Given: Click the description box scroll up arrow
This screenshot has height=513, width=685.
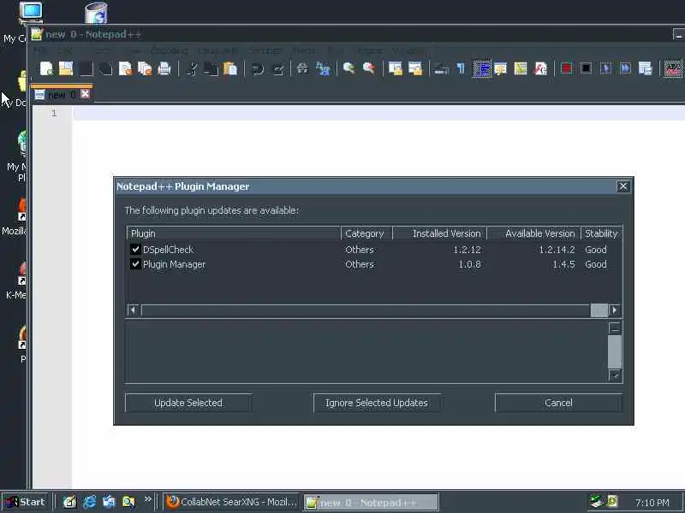Looking at the screenshot, I should [x=615, y=328].
